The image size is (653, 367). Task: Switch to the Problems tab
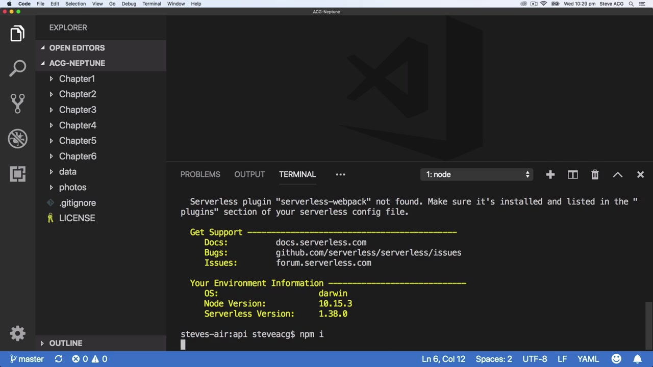click(x=200, y=174)
